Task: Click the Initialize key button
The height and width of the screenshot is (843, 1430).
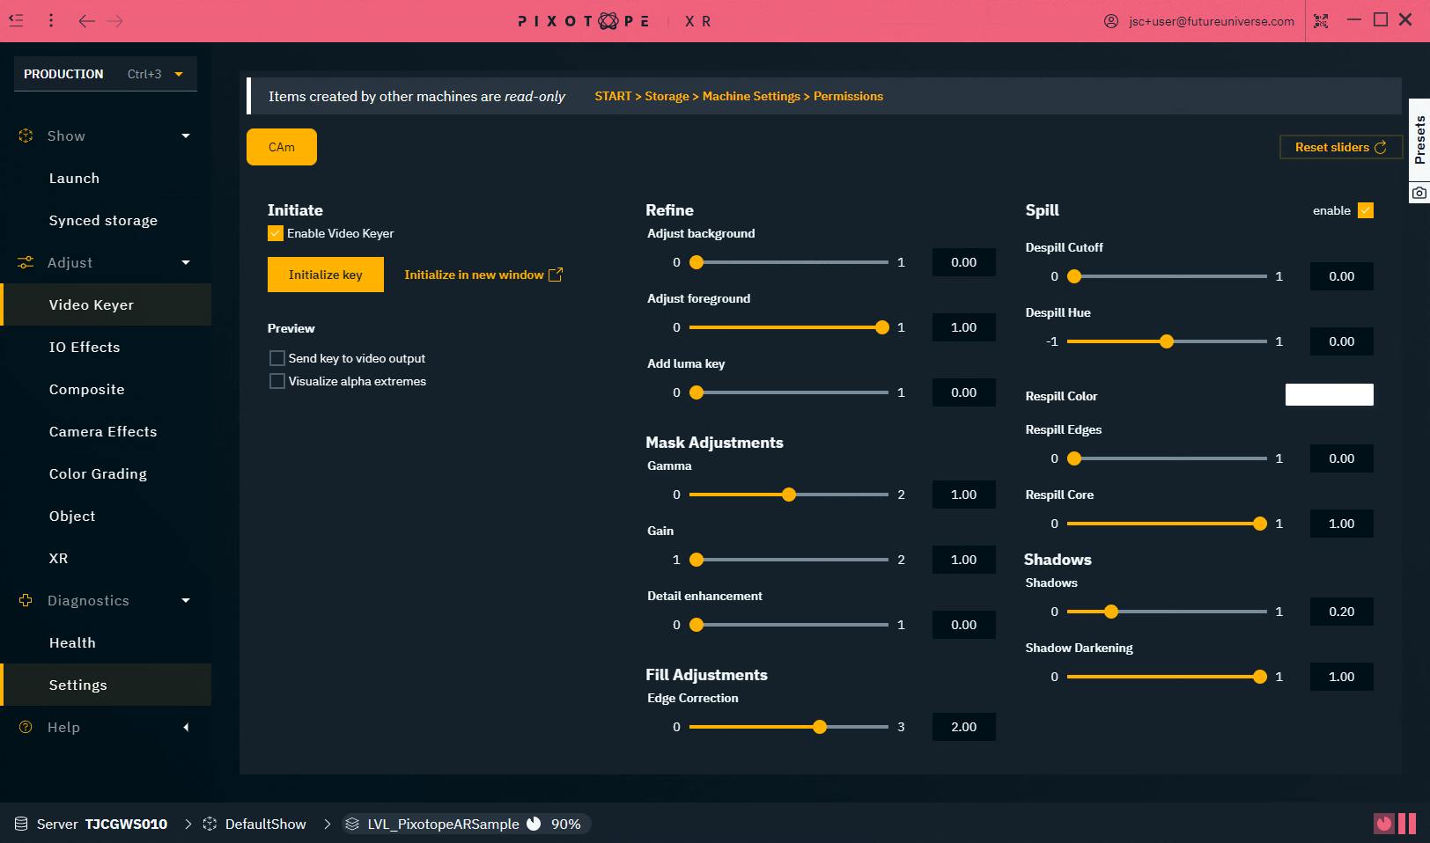Action: [x=325, y=274]
